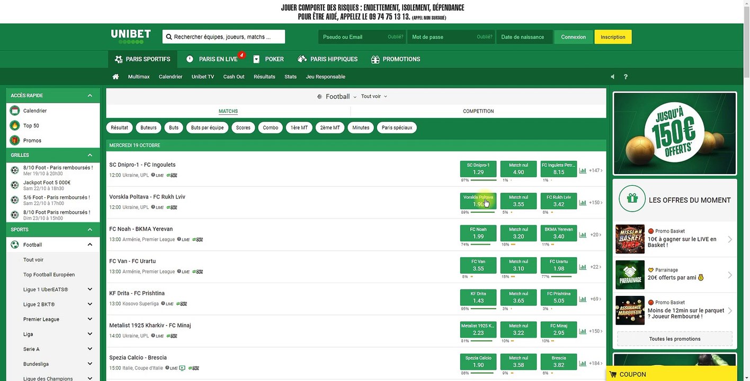Focus the Date de naissance field
The width and height of the screenshot is (750, 381).
coord(524,37)
